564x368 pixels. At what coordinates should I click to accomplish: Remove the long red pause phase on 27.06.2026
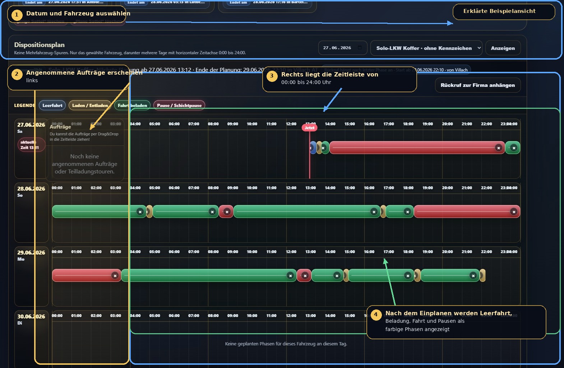(498, 148)
